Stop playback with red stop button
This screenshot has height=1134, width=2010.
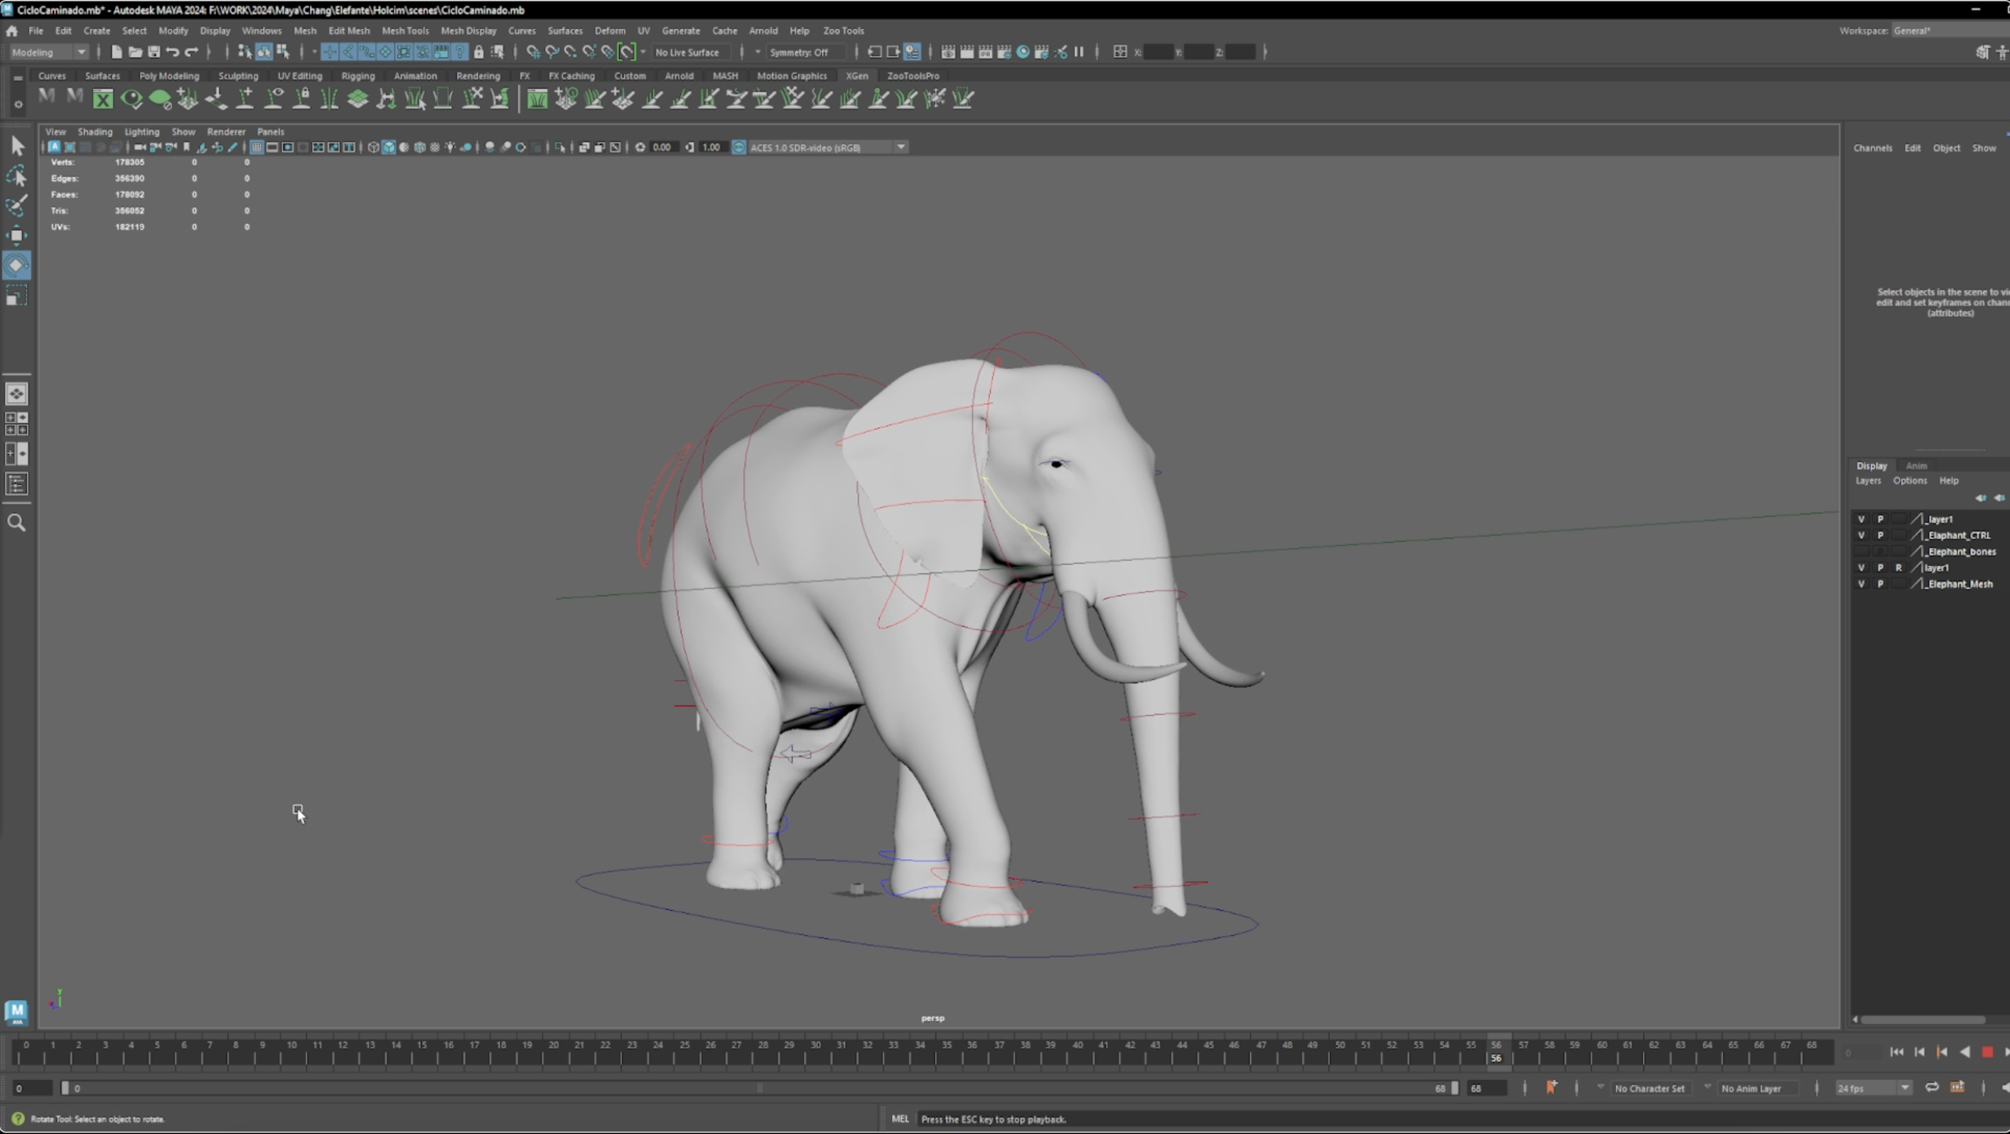pos(1987,1052)
